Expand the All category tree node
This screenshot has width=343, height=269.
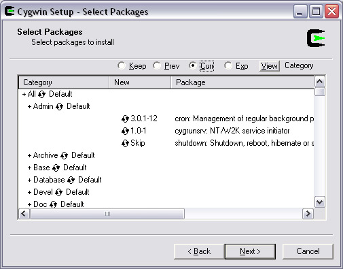(24, 94)
